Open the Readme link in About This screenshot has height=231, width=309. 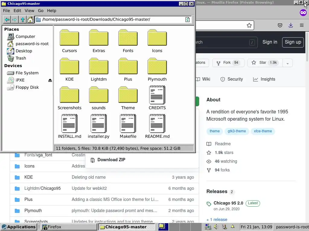[218, 144]
